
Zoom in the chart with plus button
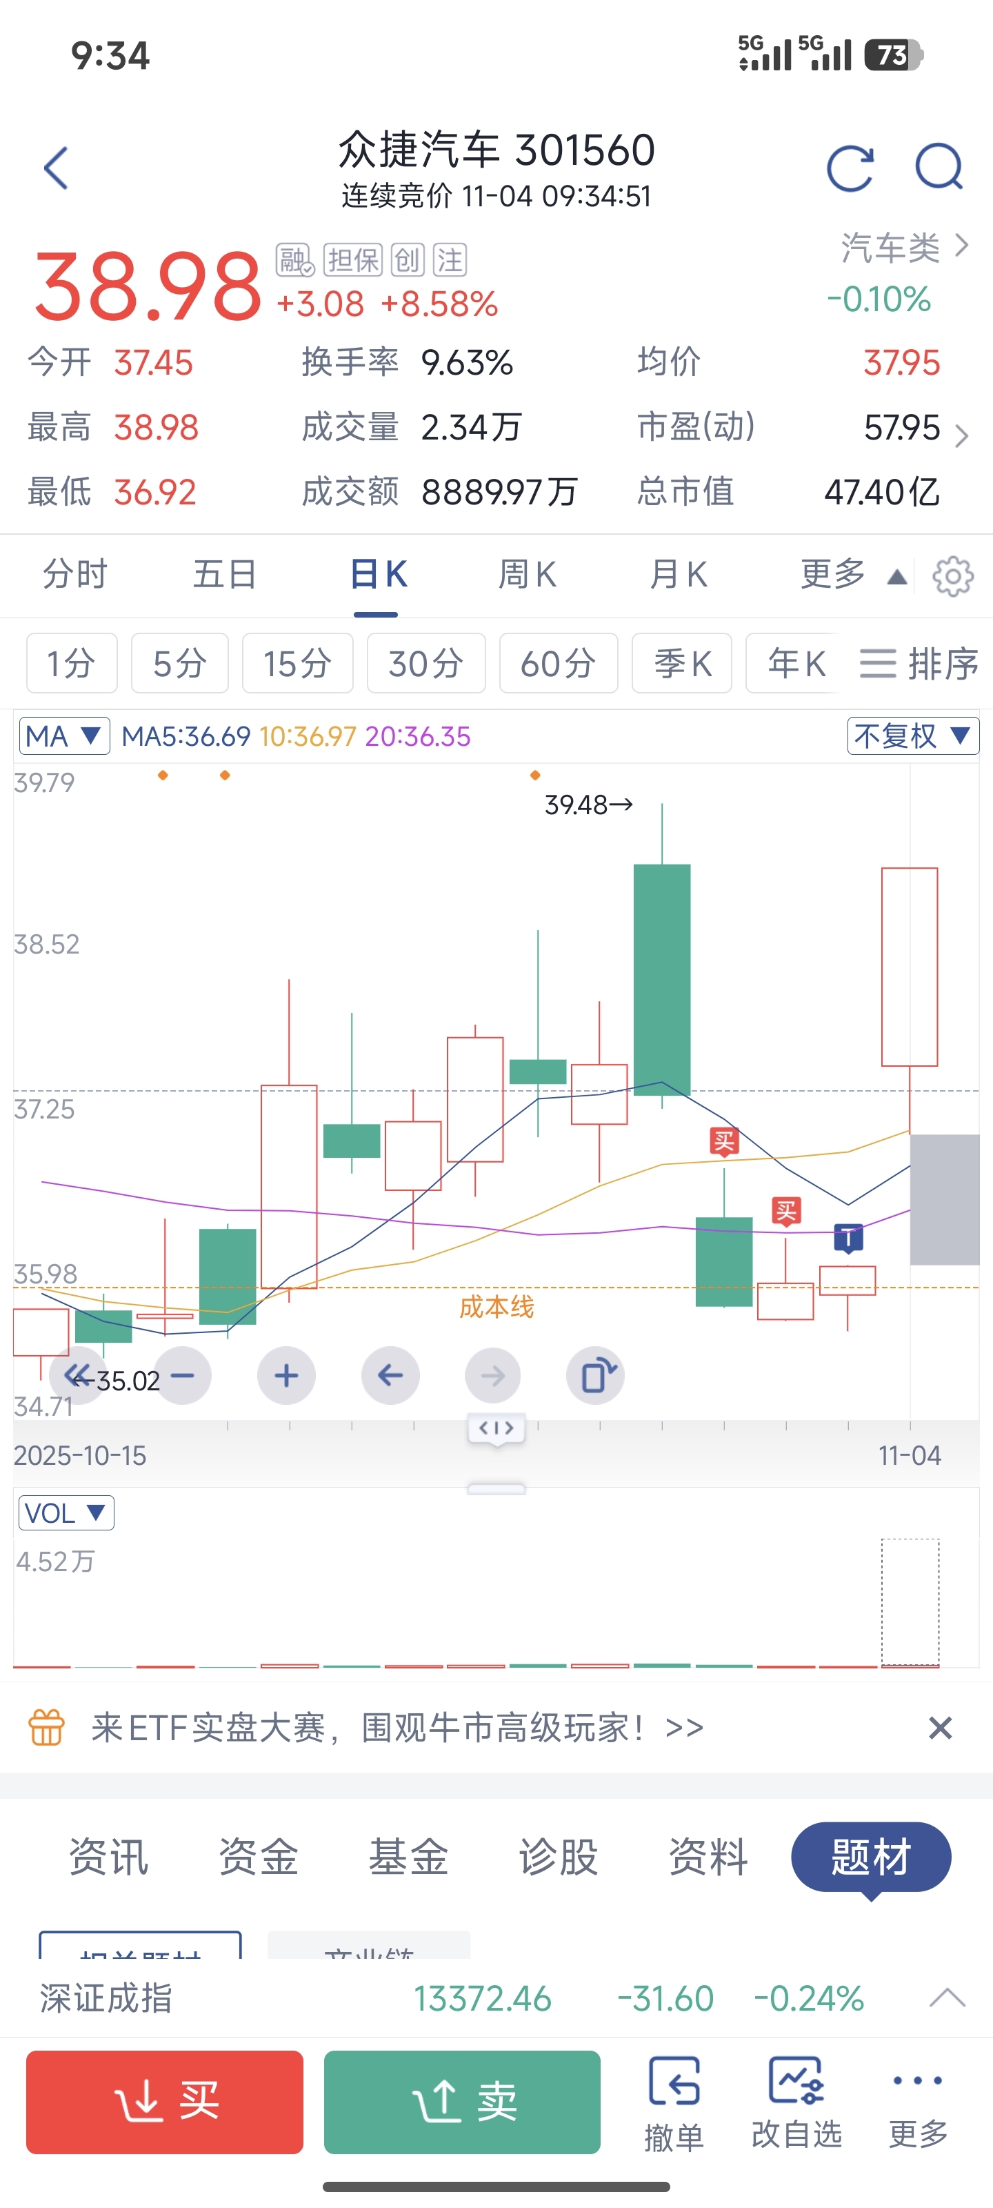286,1376
